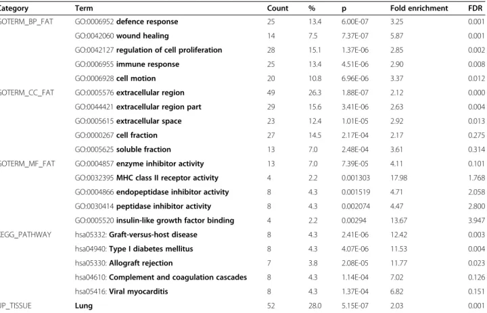Click p value '1.14E-04' for Complement cascades
This screenshot has height=313, width=487.
[355, 277]
